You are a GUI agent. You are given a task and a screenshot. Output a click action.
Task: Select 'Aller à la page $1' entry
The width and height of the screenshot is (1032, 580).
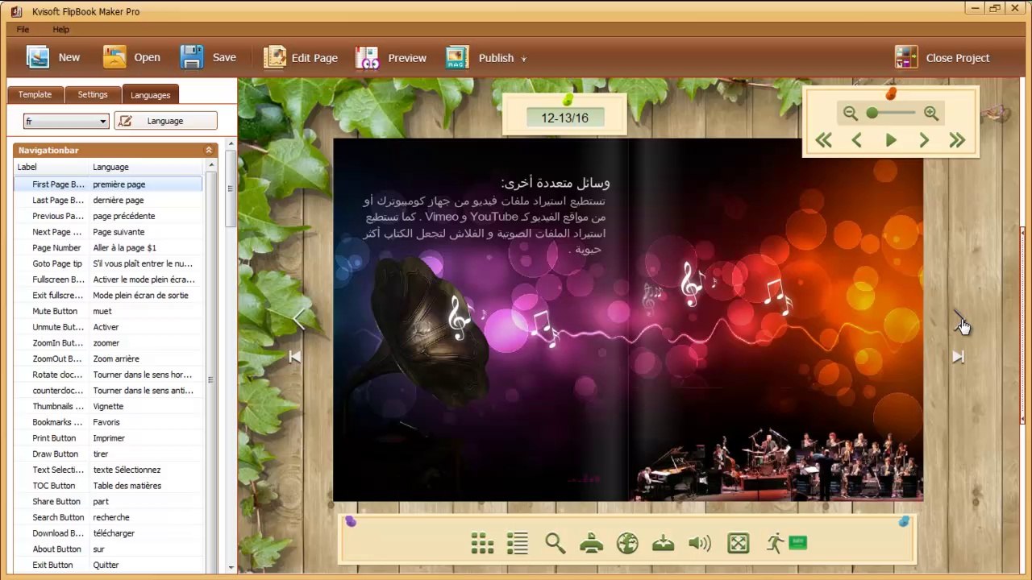tap(125, 248)
